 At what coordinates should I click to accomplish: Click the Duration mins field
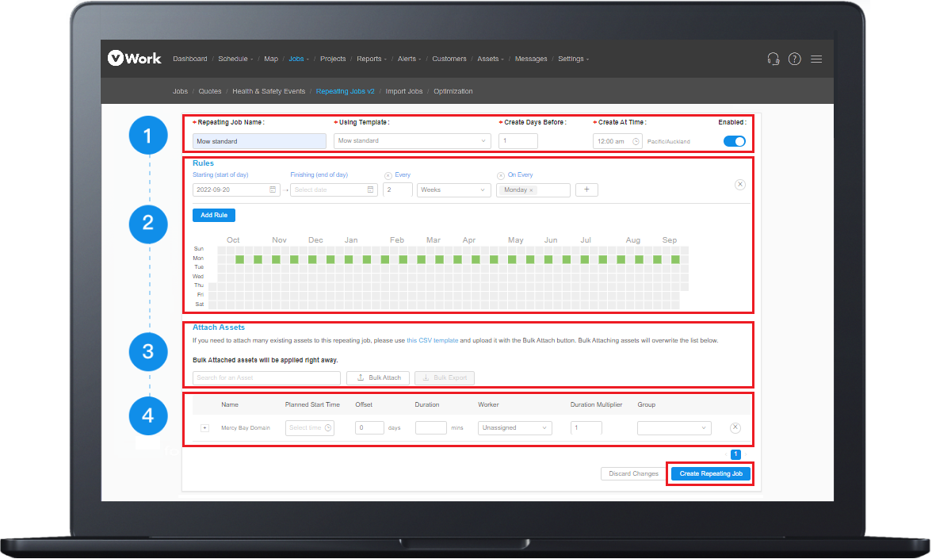tap(431, 427)
